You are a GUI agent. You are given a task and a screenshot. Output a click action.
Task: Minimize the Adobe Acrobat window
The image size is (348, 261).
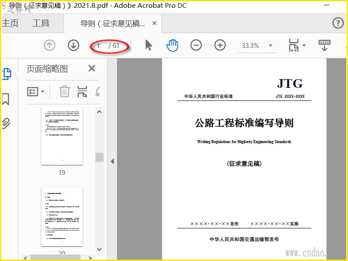(x=327, y=5)
